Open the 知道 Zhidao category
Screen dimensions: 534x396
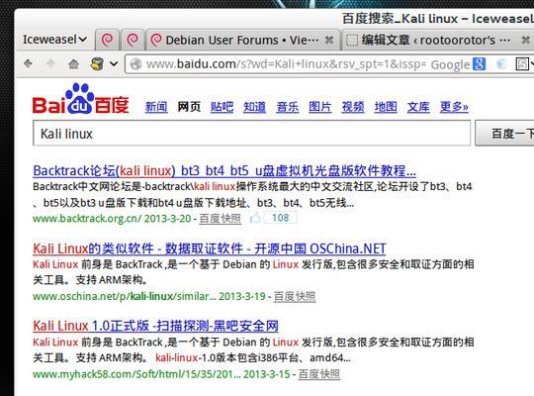(255, 107)
